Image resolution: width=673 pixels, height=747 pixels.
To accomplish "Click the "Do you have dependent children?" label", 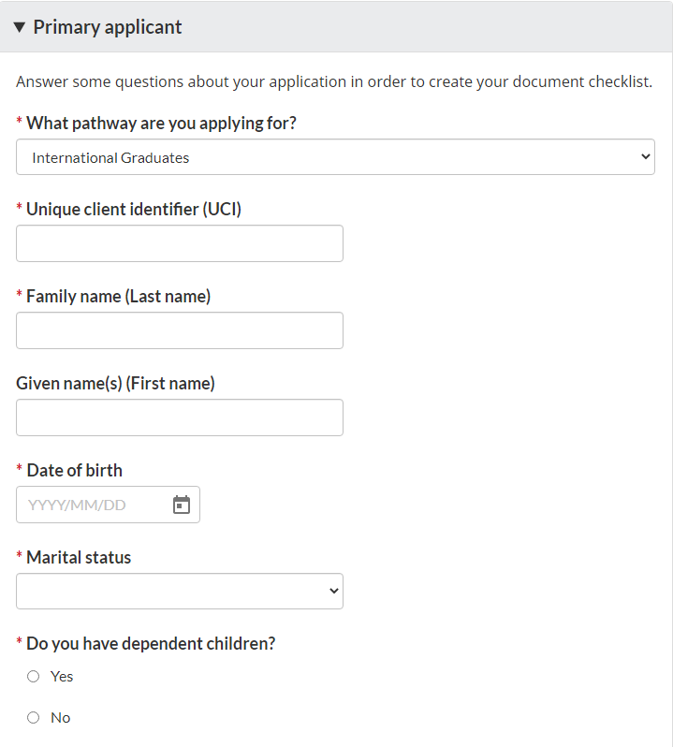I will 151,644.
